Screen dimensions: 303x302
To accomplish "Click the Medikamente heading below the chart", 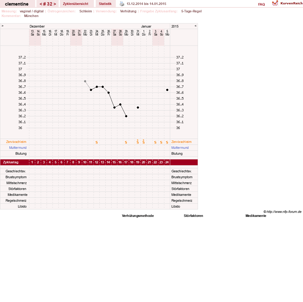I will pos(256,216).
